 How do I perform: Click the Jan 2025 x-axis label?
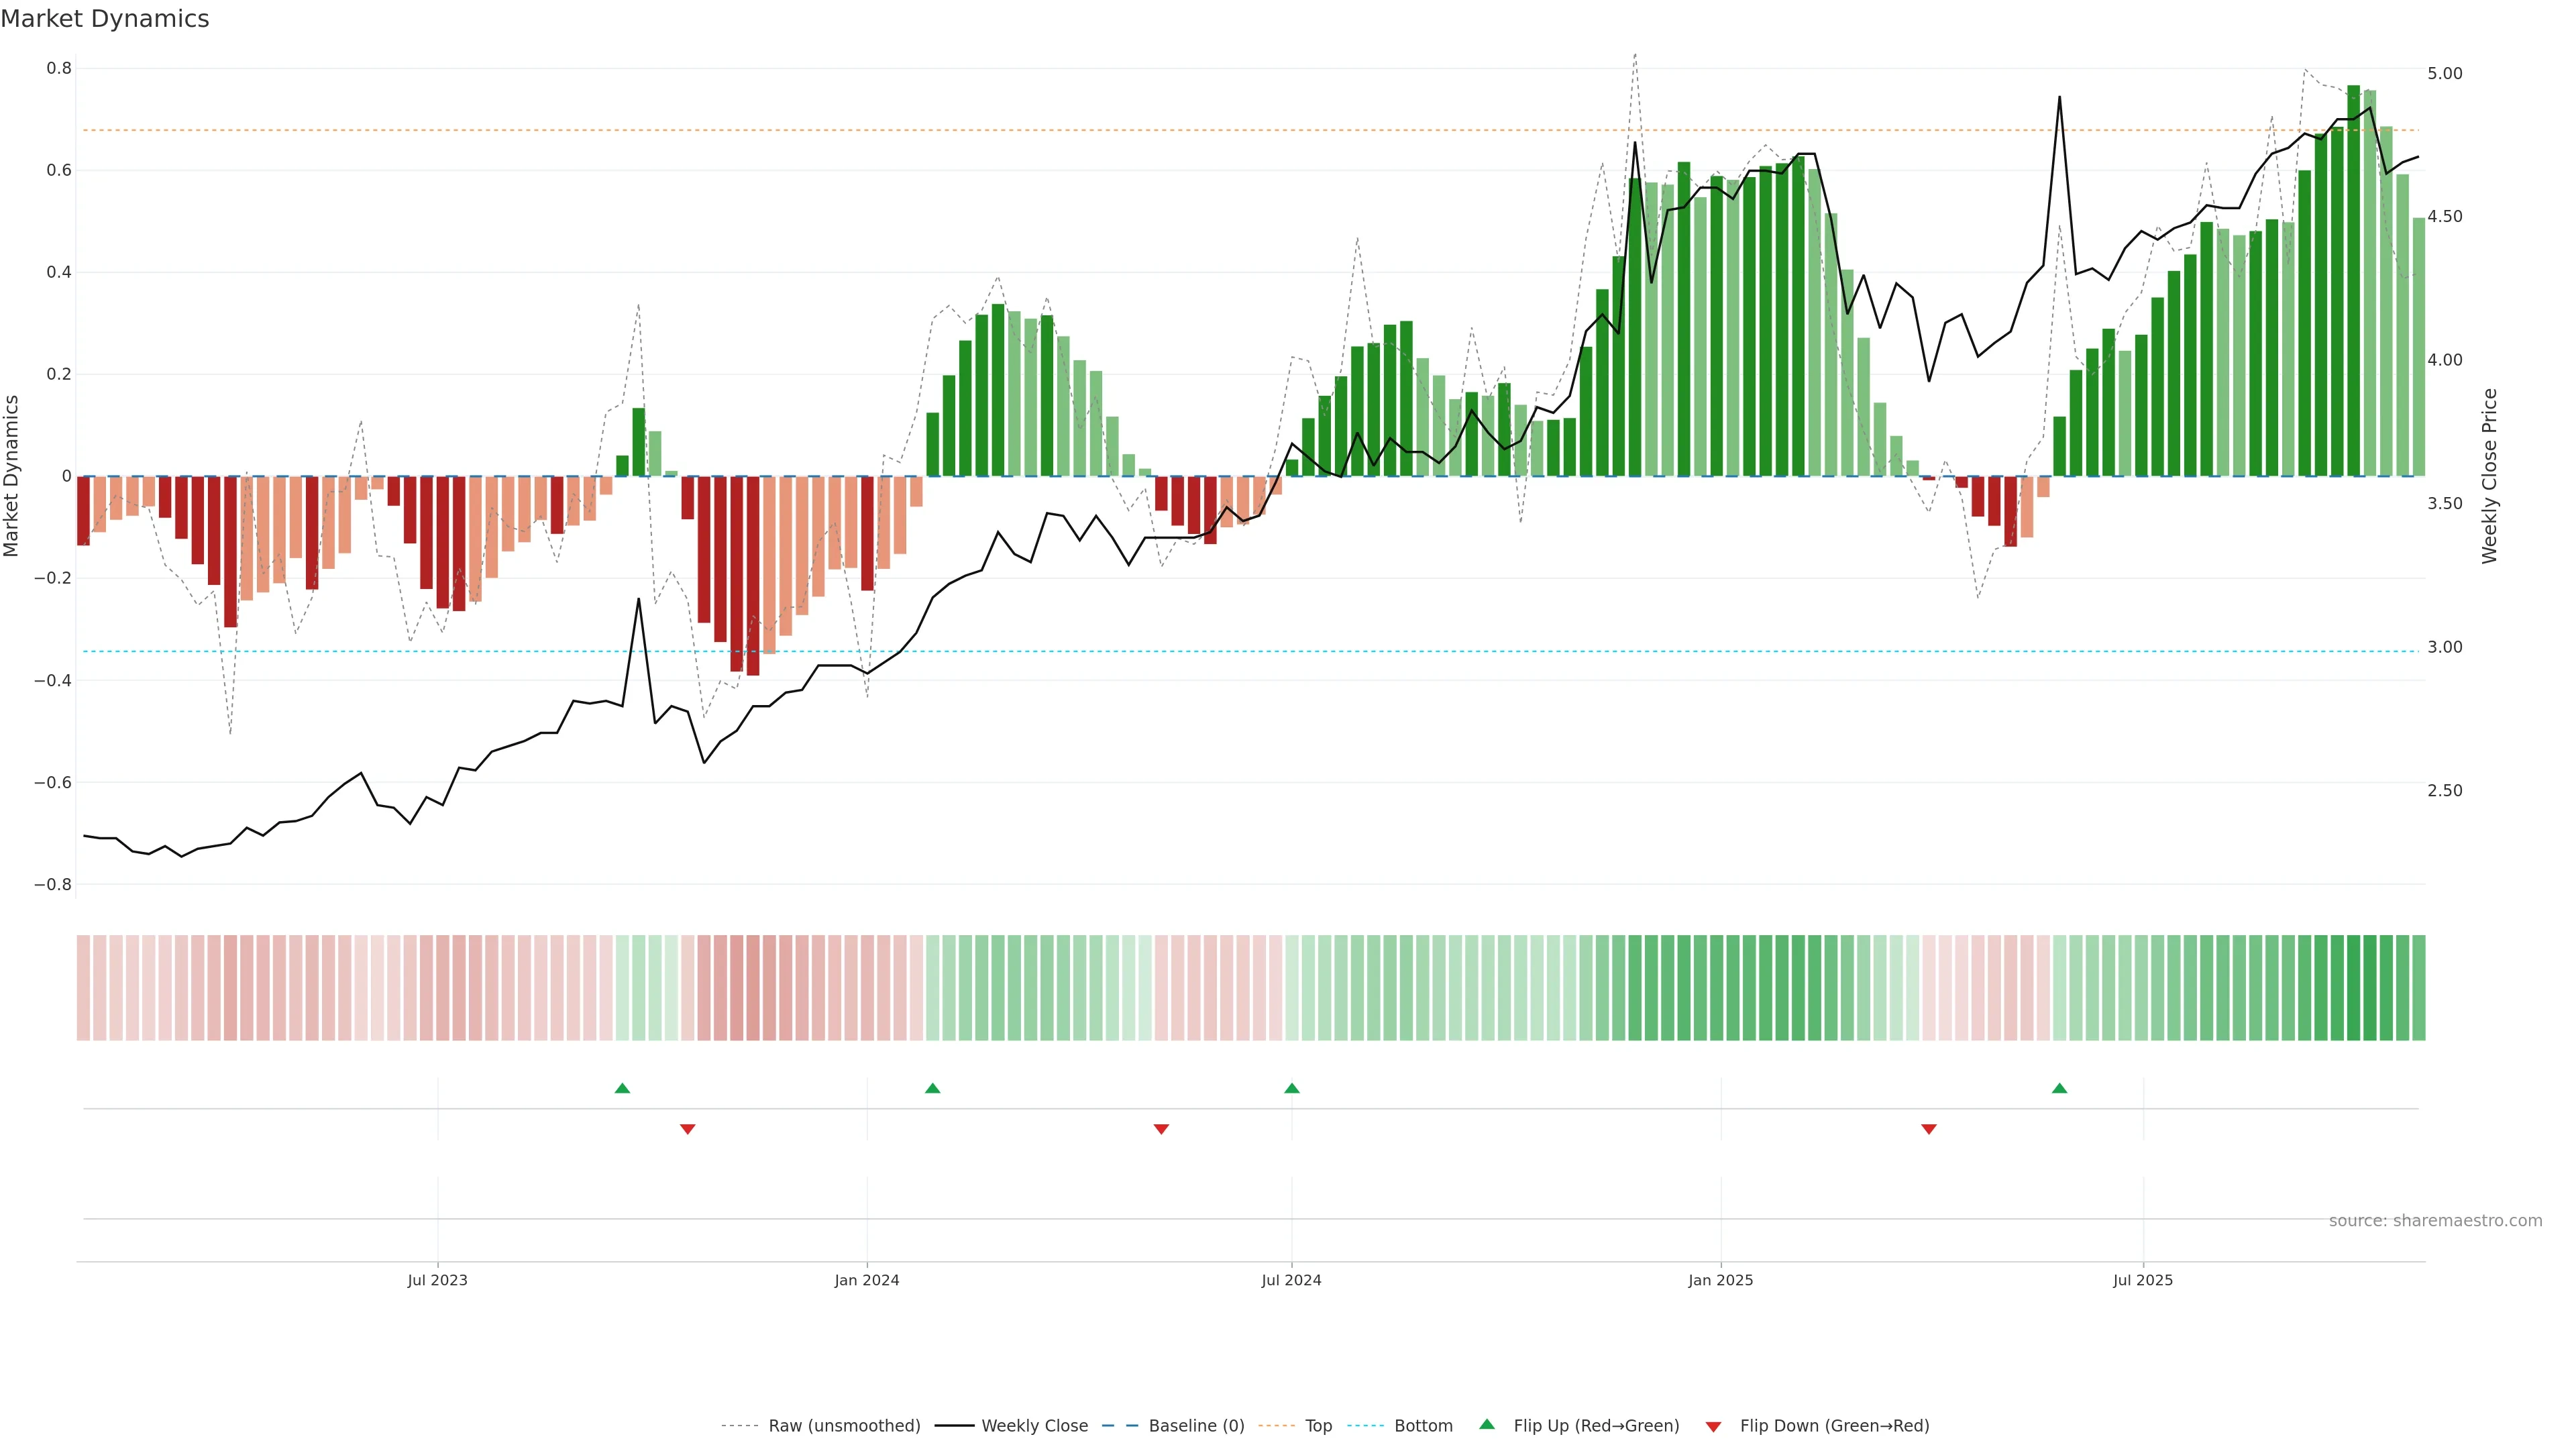coord(1720,1280)
